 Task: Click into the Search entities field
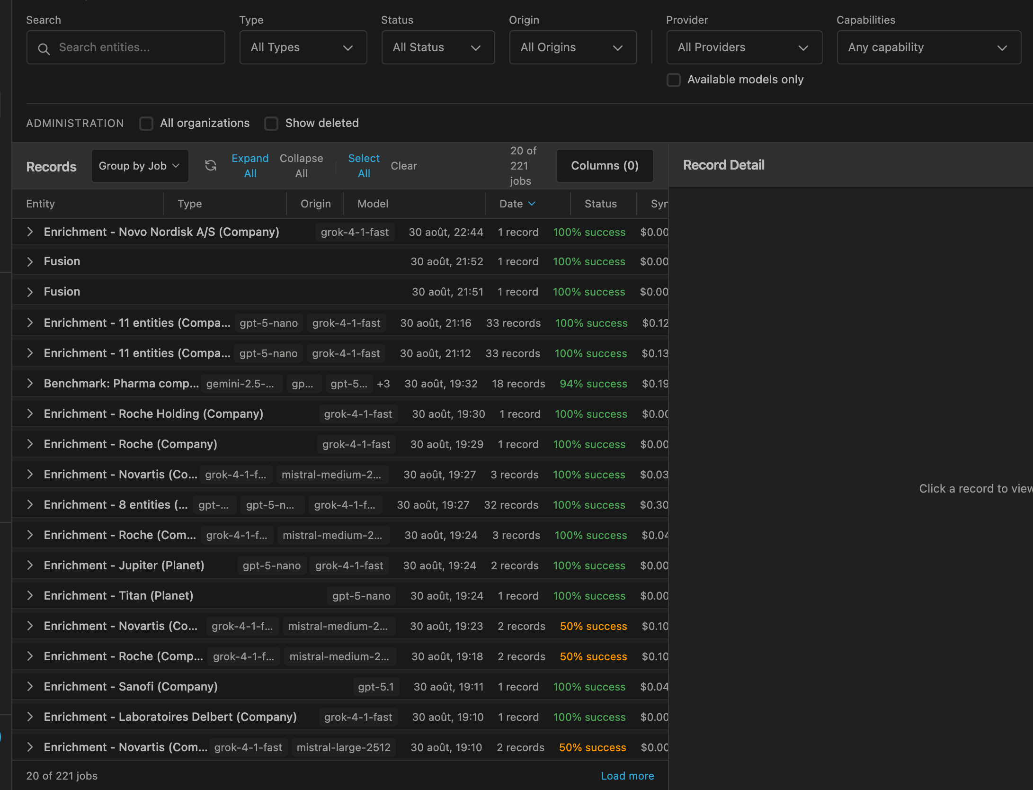pyautogui.click(x=126, y=47)
